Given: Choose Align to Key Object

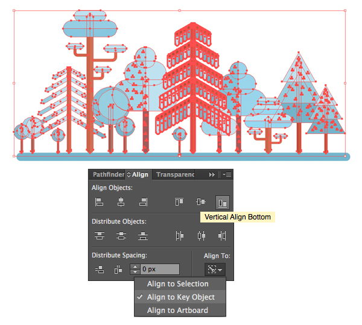Looking at the screenshot, I should 181,297.
